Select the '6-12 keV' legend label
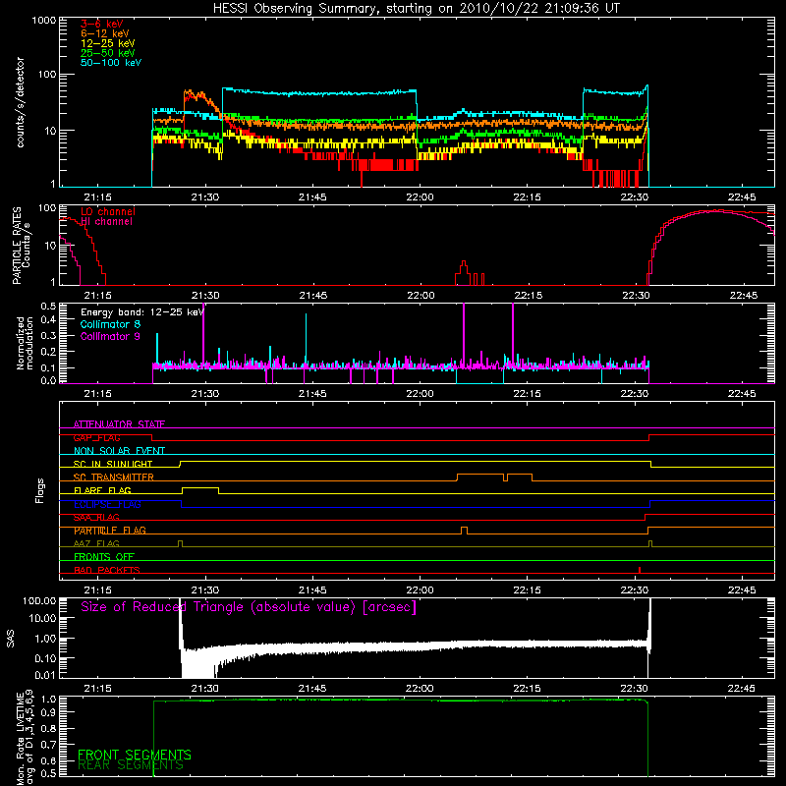786x786 pixels. (105, 33)
